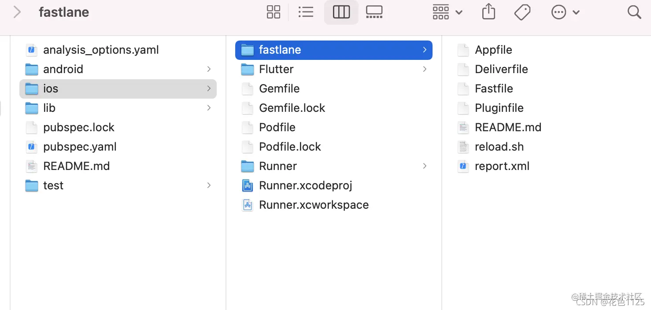Click the first-column README.md document icon

tap(31, 166)
